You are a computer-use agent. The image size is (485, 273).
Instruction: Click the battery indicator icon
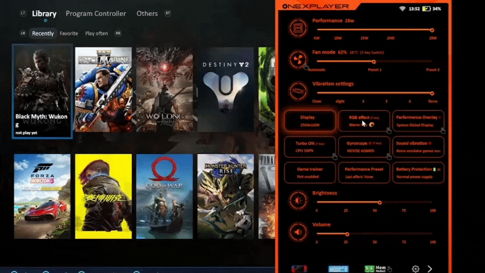(427, 9)
